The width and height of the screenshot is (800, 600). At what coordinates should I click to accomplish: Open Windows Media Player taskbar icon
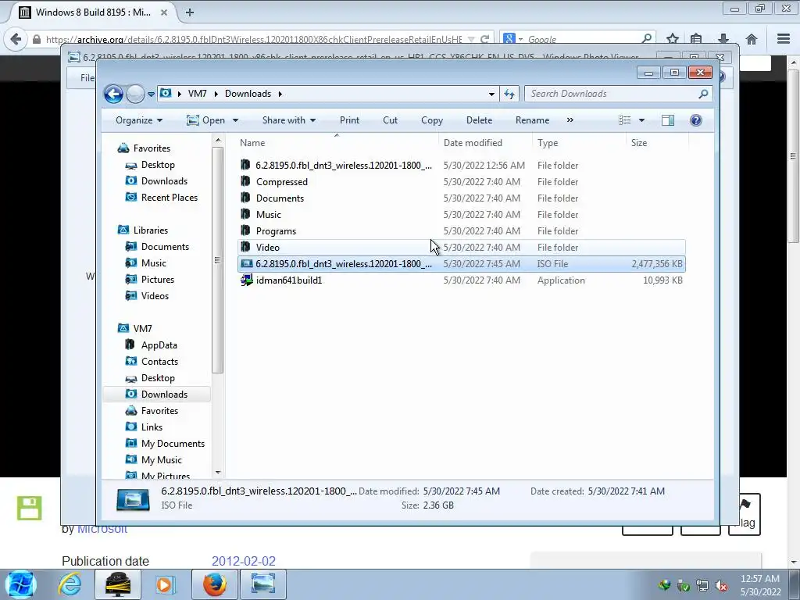[x=165, y=584]
